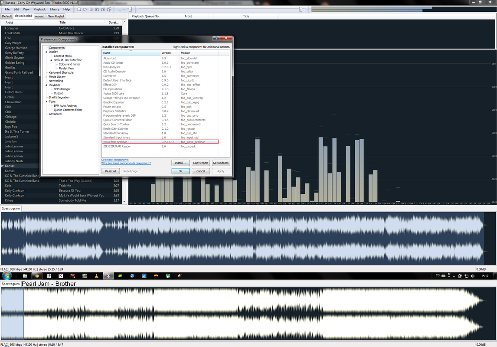
Task: Click the Reset all button
Action: [x=110, y=171]
